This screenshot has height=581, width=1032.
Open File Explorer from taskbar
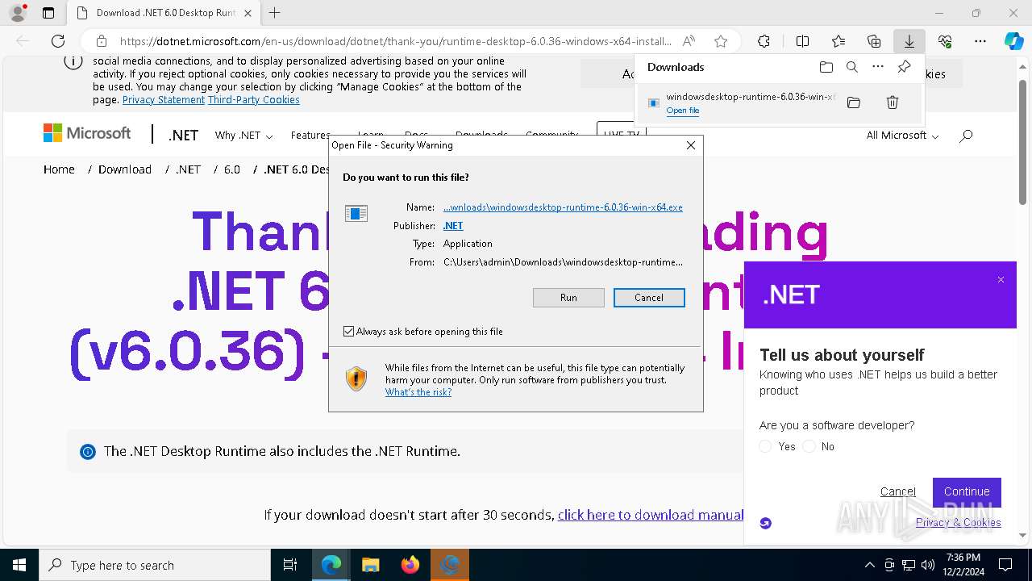tap(370, 565)
